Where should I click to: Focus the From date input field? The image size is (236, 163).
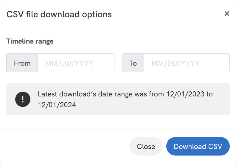[x=76, y=63]
